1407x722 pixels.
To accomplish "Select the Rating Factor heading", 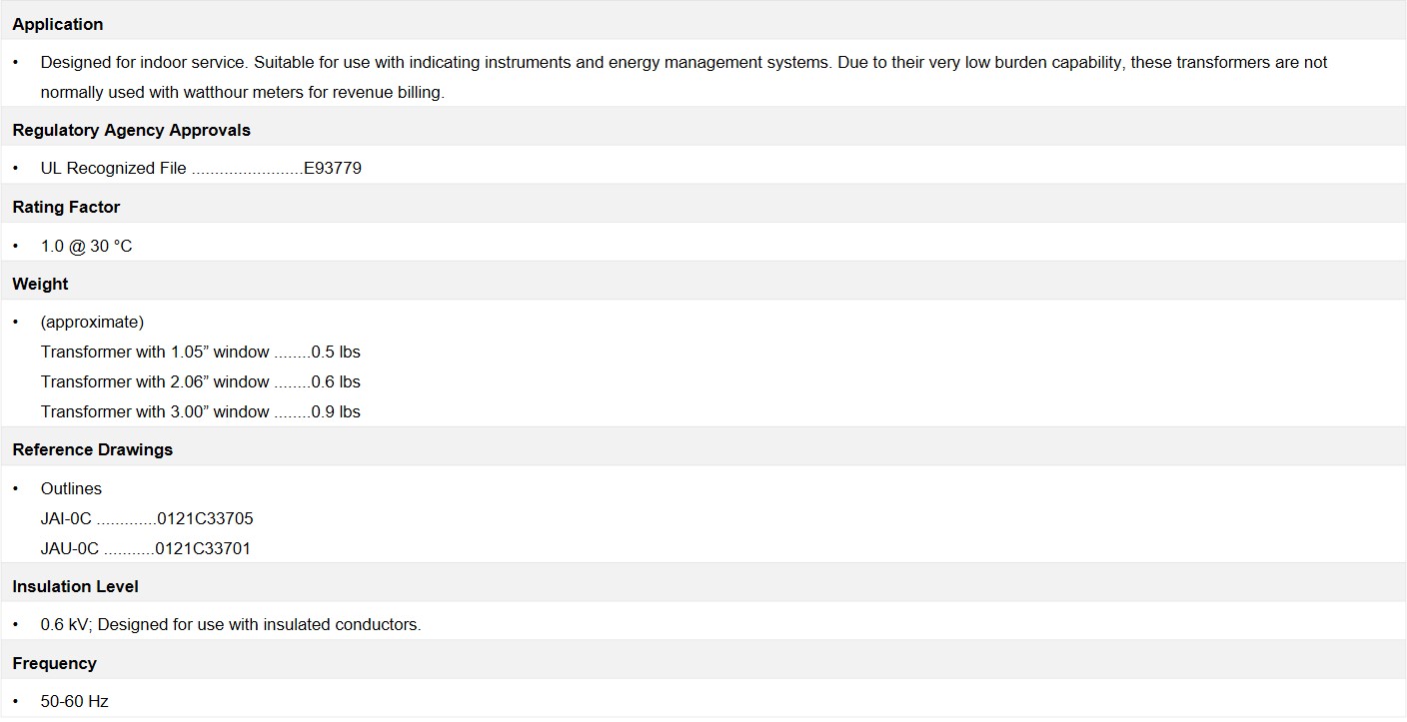I will 66,207.
